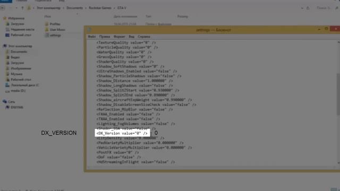
Task: Click the Notepad icon in the title bar
Action: [89, 30]
